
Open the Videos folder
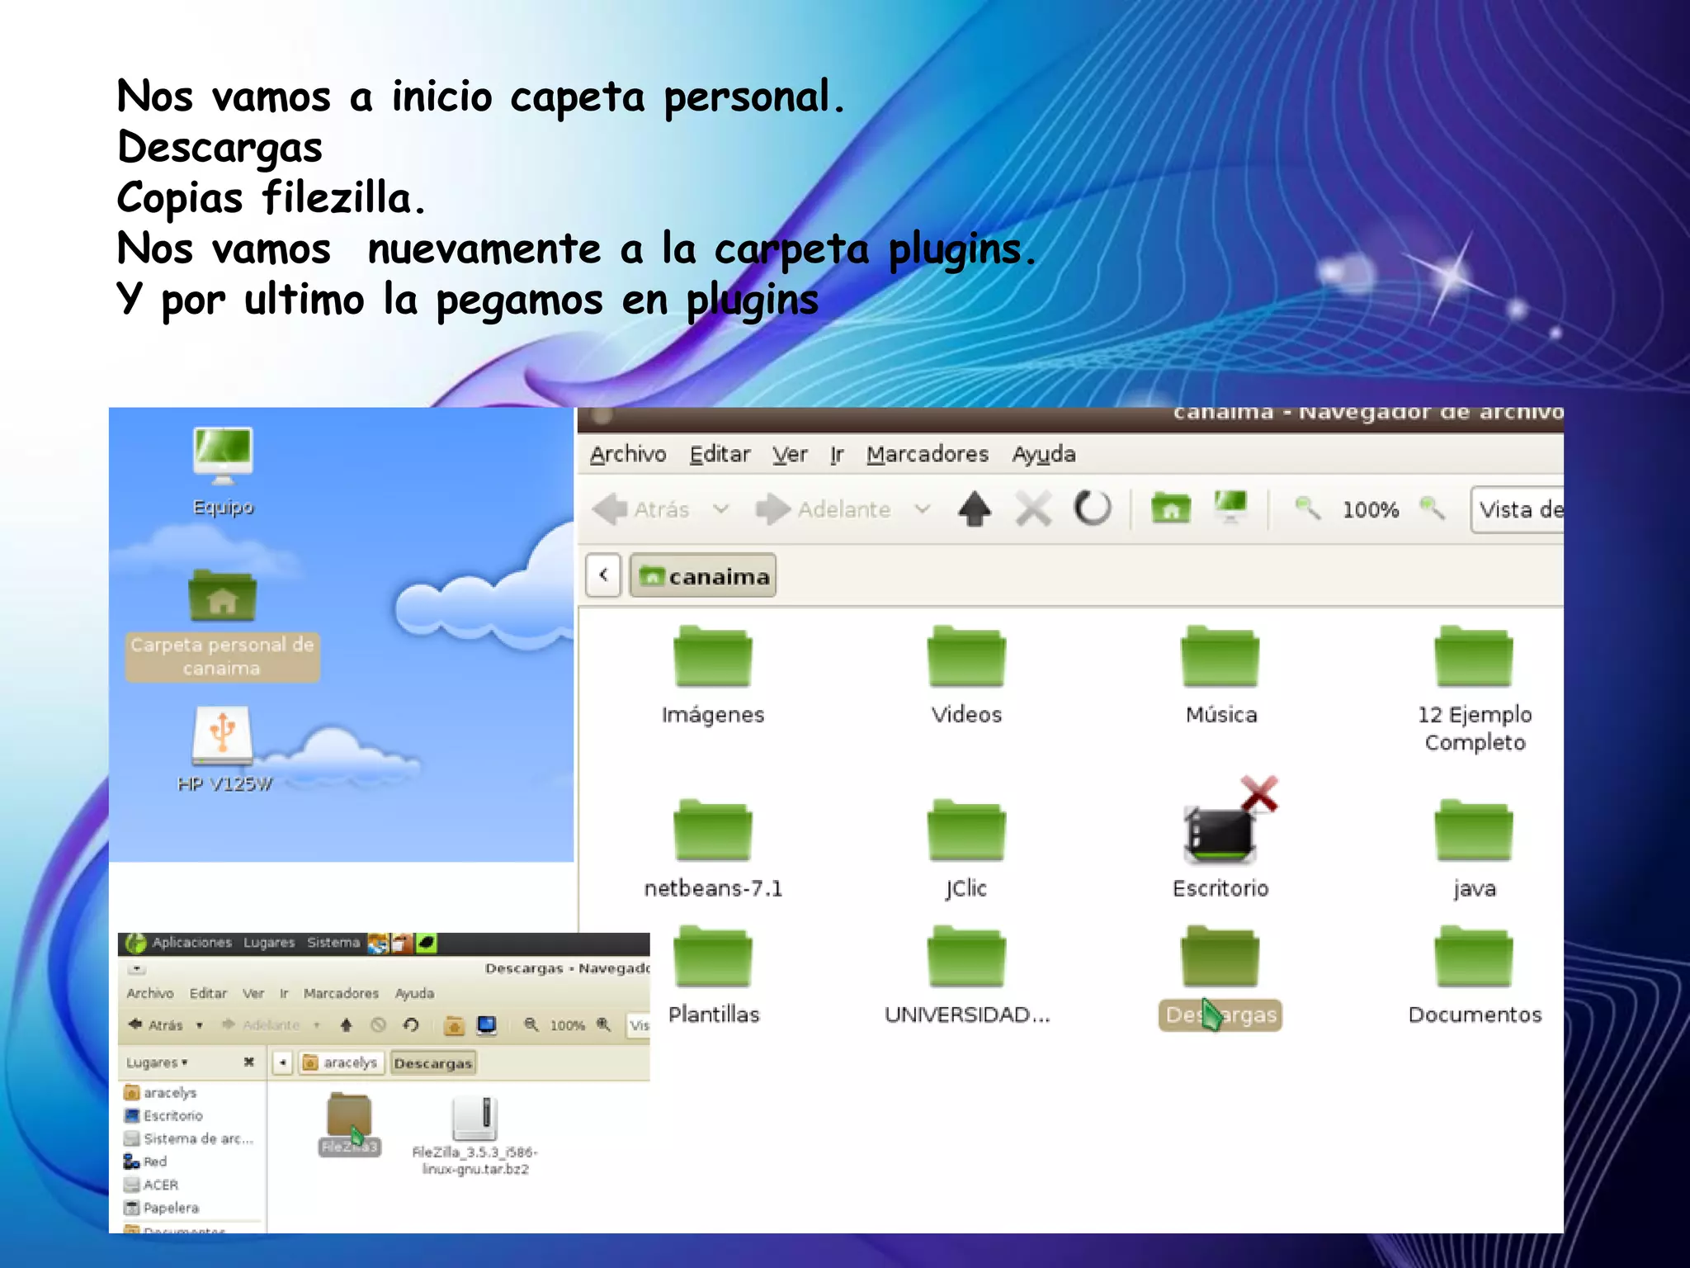point(966,676)
